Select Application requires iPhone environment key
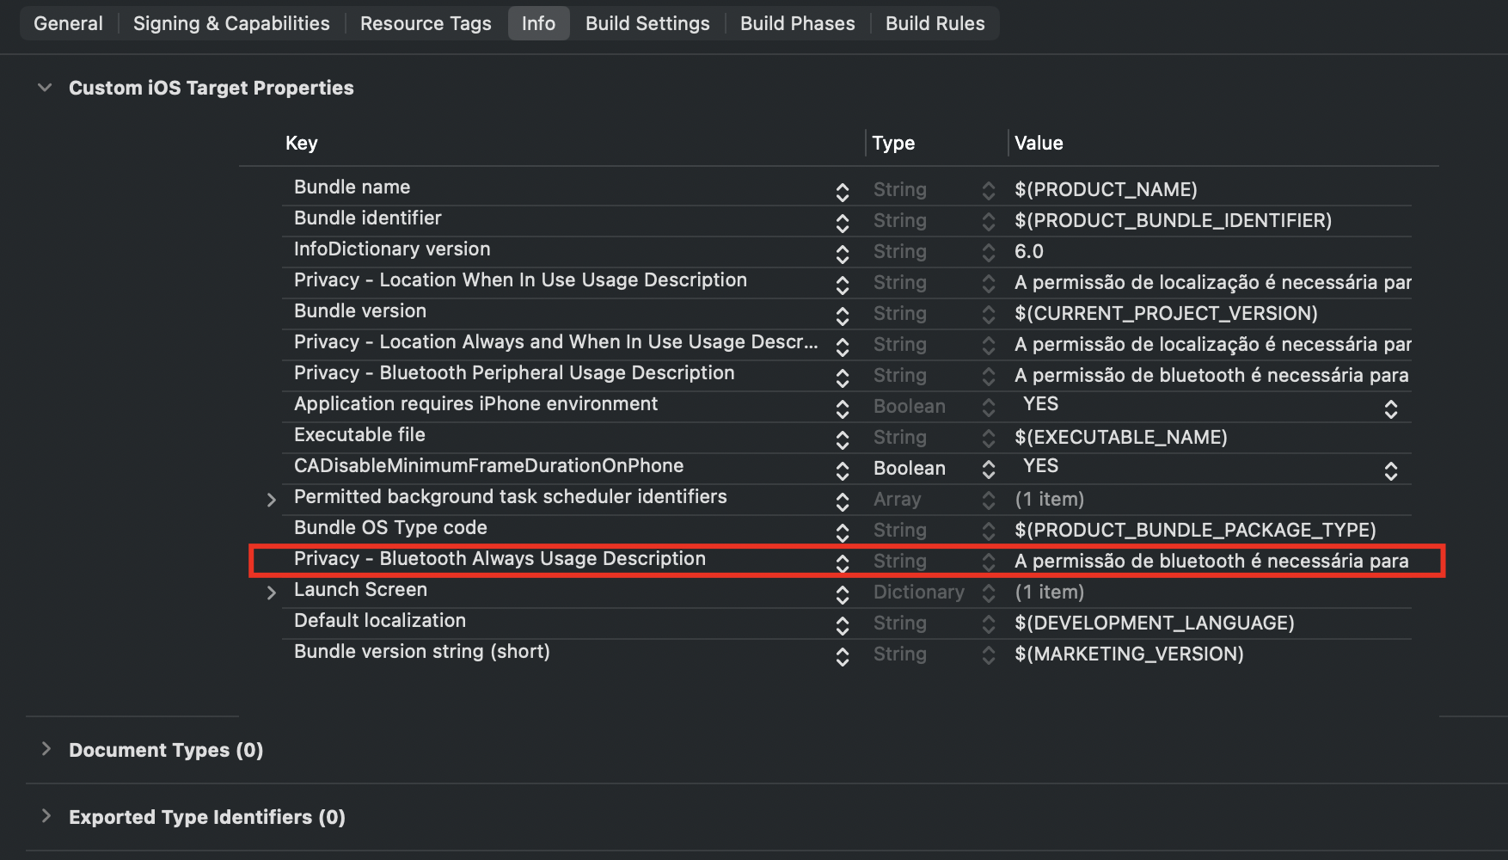The height and width of the screenshot is (860, 1508). click(475, 403)
